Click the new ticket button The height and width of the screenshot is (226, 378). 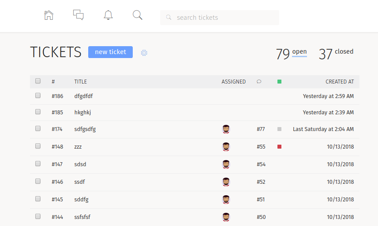pyautogui.click(x=110, y=52)
